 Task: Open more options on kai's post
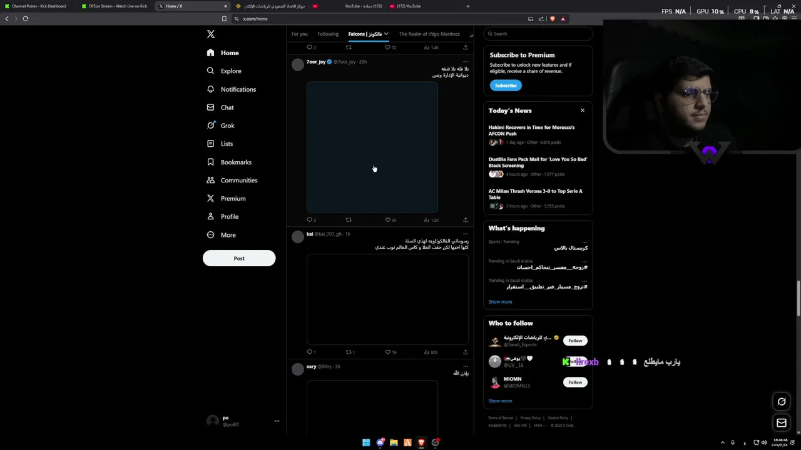point(465,234)
